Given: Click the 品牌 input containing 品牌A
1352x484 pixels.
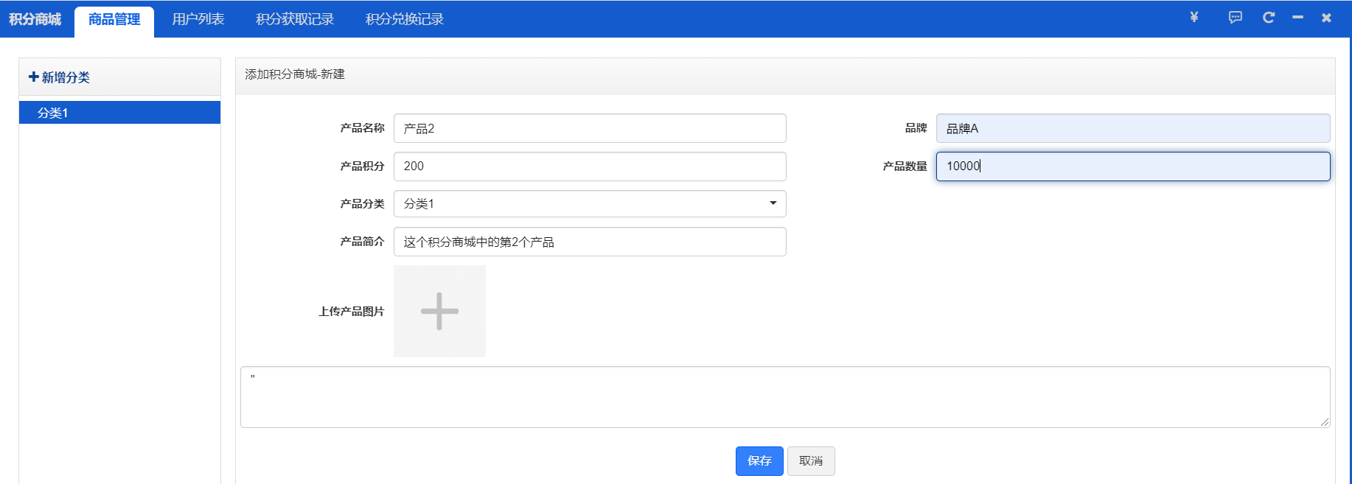Looking at the screenshot, I should pyautogui.click(x=1132, y=128).
